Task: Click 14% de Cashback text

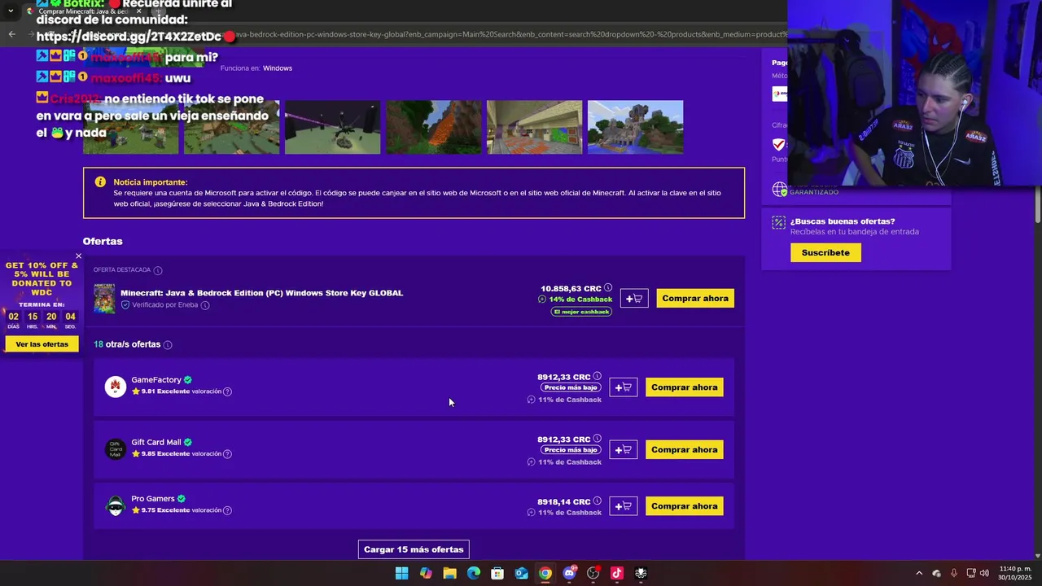Action: click(x=580, y=300)
